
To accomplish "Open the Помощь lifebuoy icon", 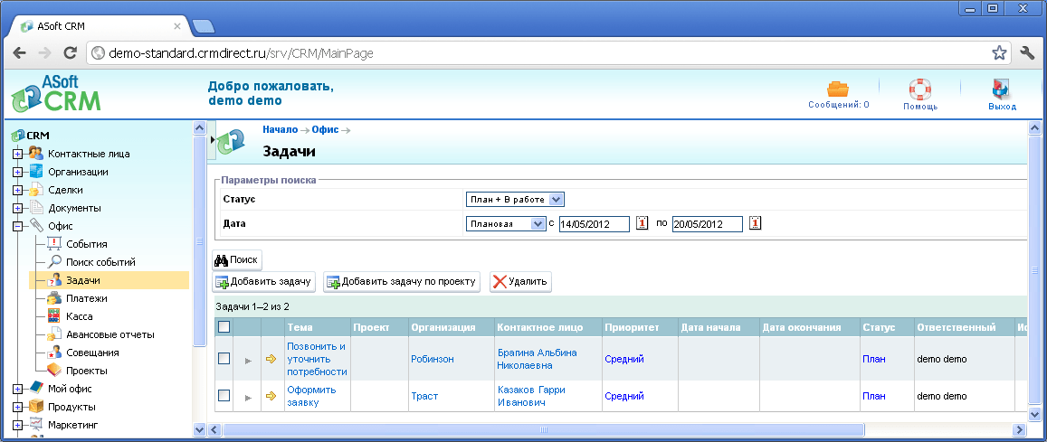I will click(x=920, y=89).
